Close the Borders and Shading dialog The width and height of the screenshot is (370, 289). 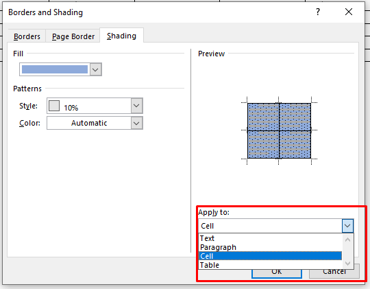(x=349, y=12)
